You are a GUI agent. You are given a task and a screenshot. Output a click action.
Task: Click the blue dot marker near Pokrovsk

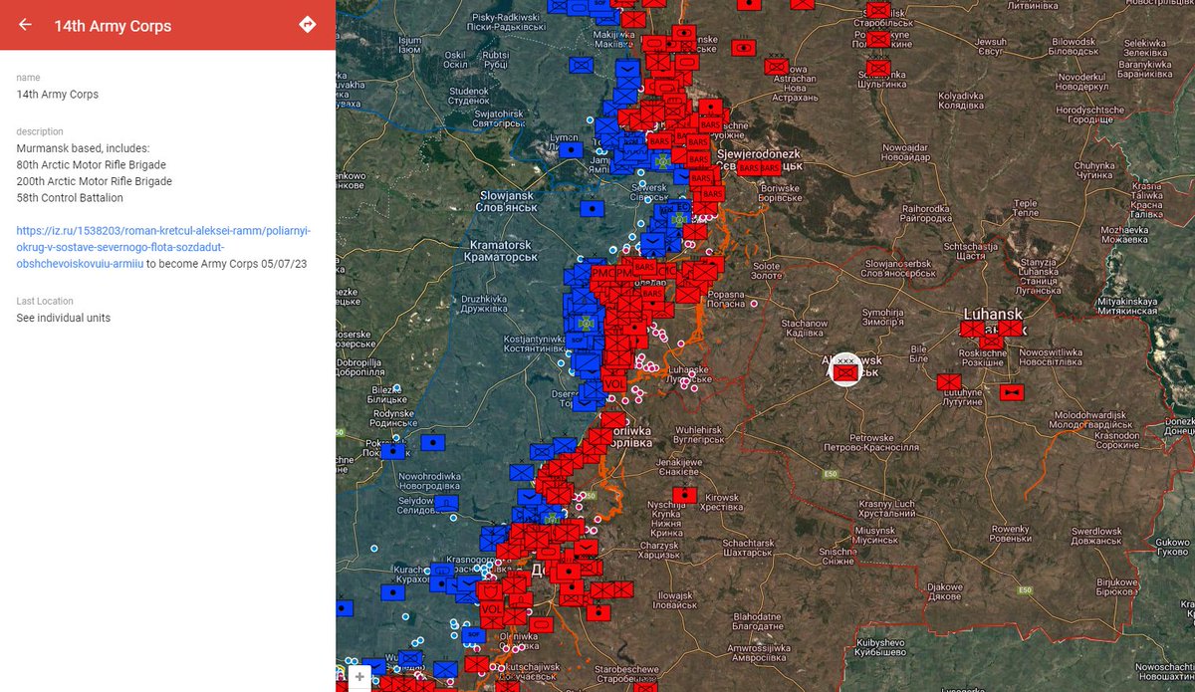click(394, 451)
